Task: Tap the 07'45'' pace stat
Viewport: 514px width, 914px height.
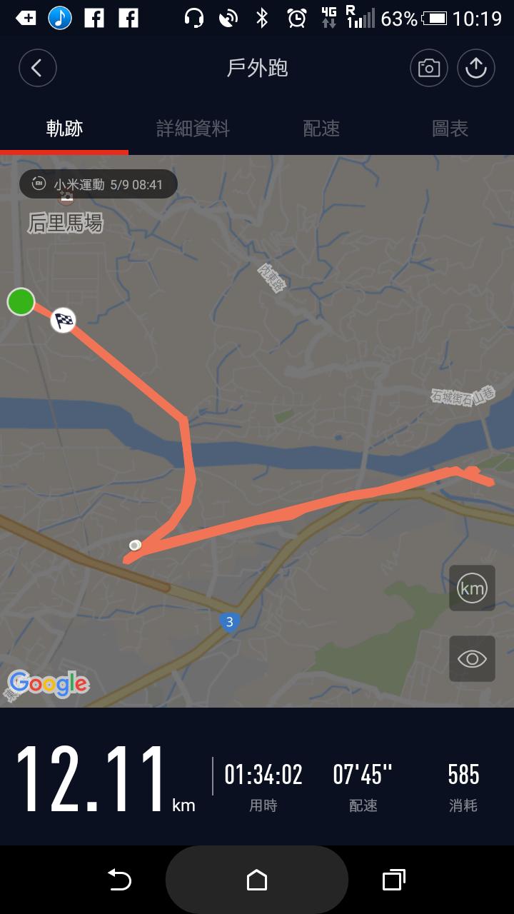Action: pyautogui.click(x=363, y=786)
